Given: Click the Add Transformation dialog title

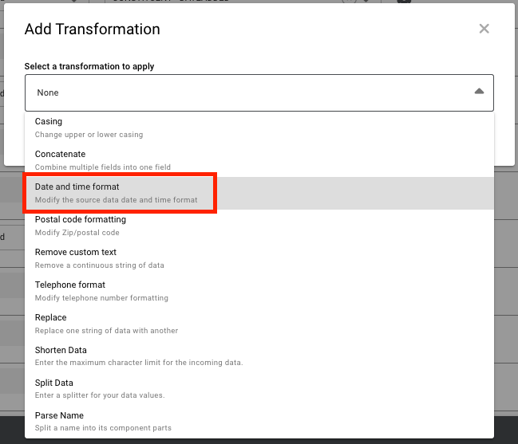Looking at the screenshot, I should click(93, 29).
